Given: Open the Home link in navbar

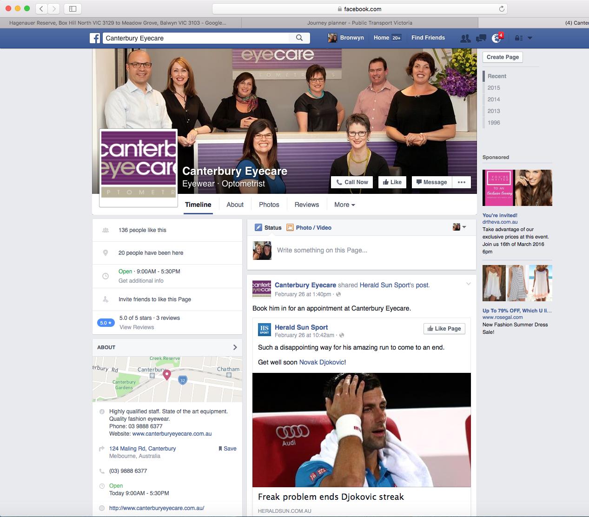Looking at the screenshot, I should click(x=381, y=38).
